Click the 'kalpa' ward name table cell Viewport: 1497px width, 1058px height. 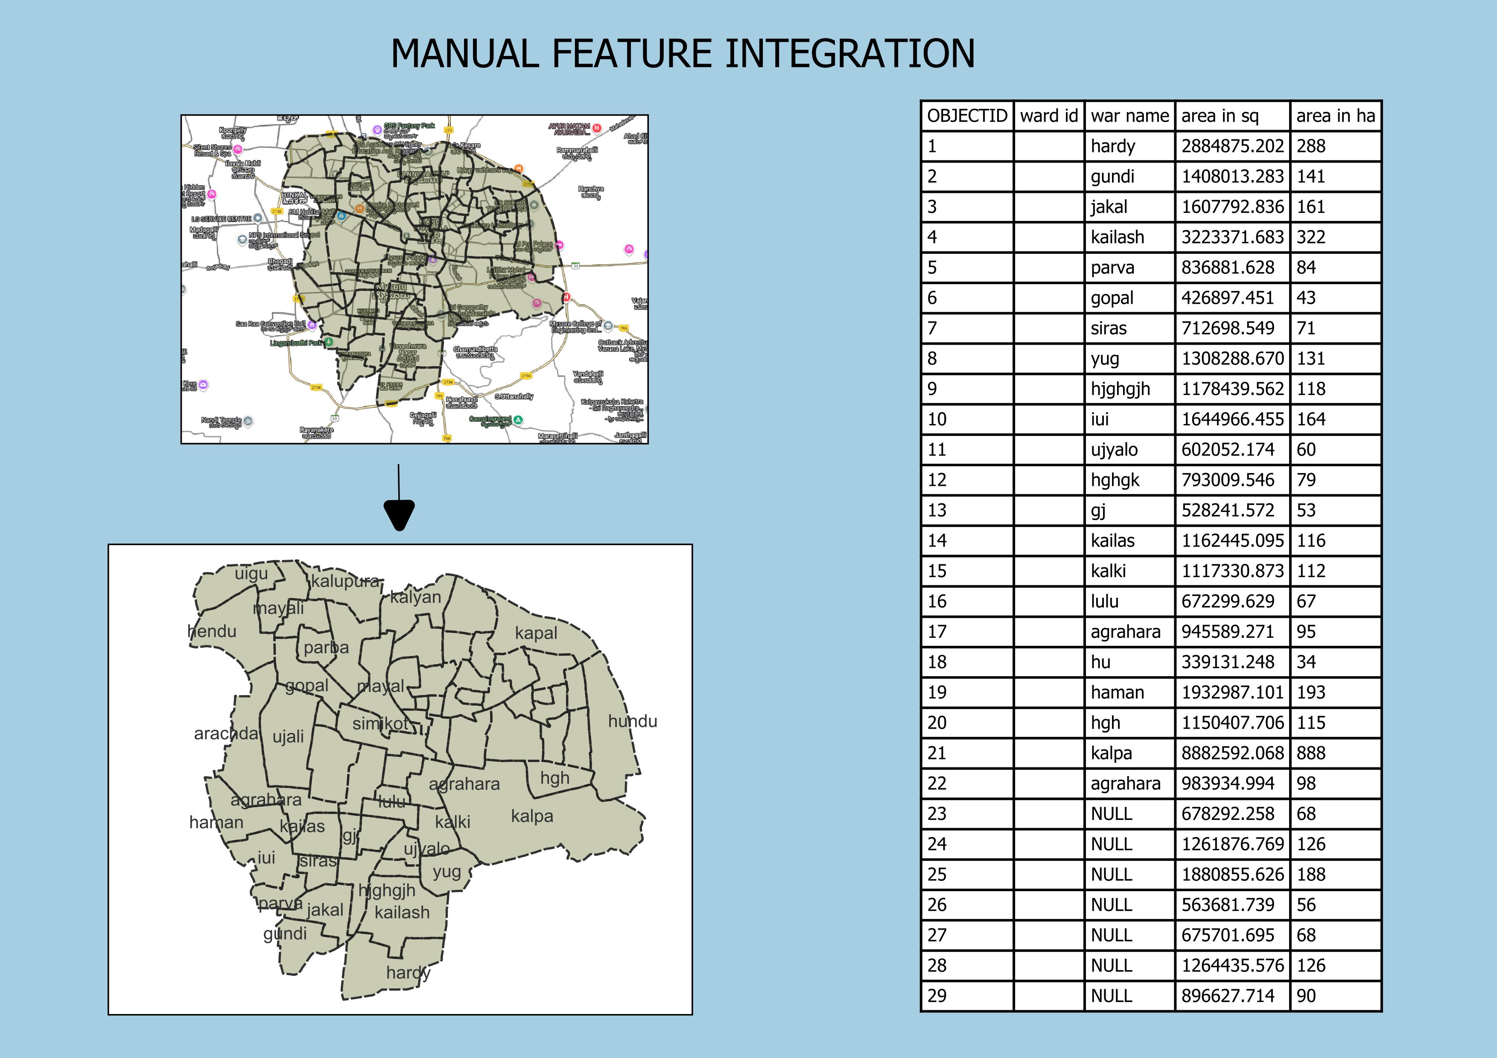(x=1111, y=753)
